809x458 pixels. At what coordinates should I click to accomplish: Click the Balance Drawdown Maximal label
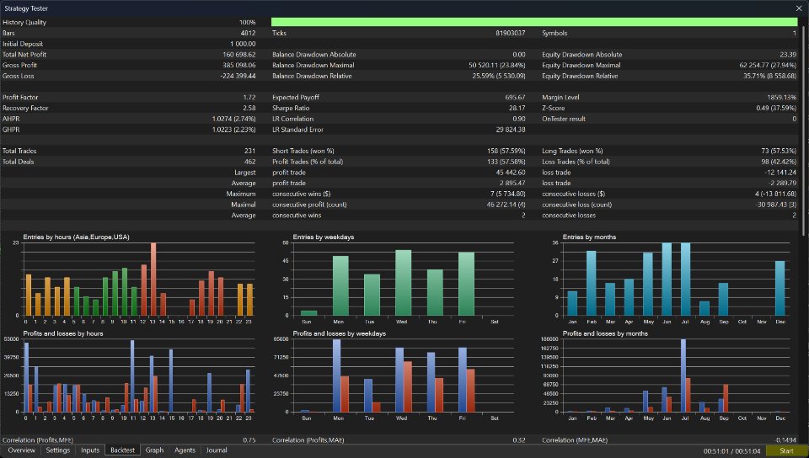coord(313,66)
